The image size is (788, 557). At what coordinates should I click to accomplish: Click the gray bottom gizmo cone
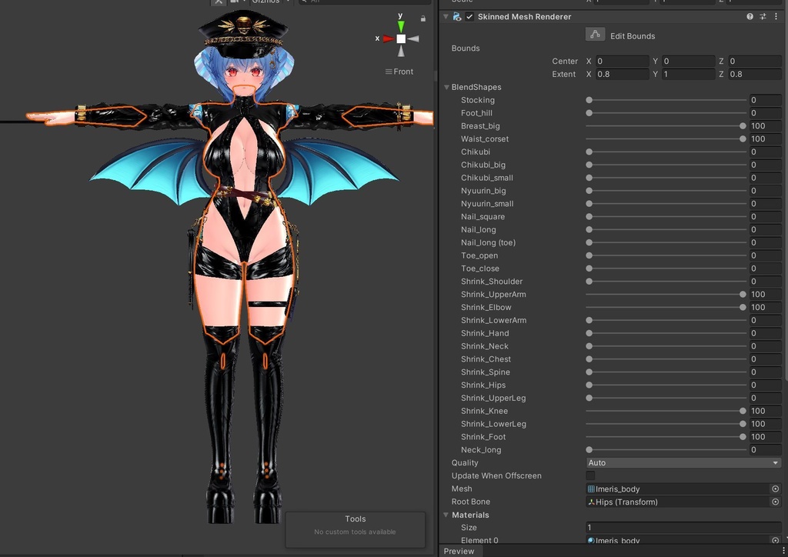[401, 51]
